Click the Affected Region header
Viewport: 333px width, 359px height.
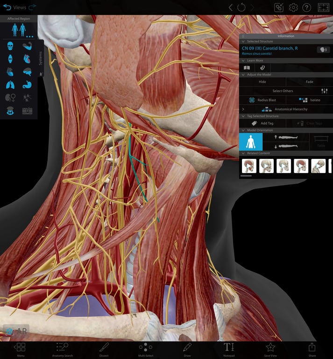pyautogui.click(x=19, y=19)
